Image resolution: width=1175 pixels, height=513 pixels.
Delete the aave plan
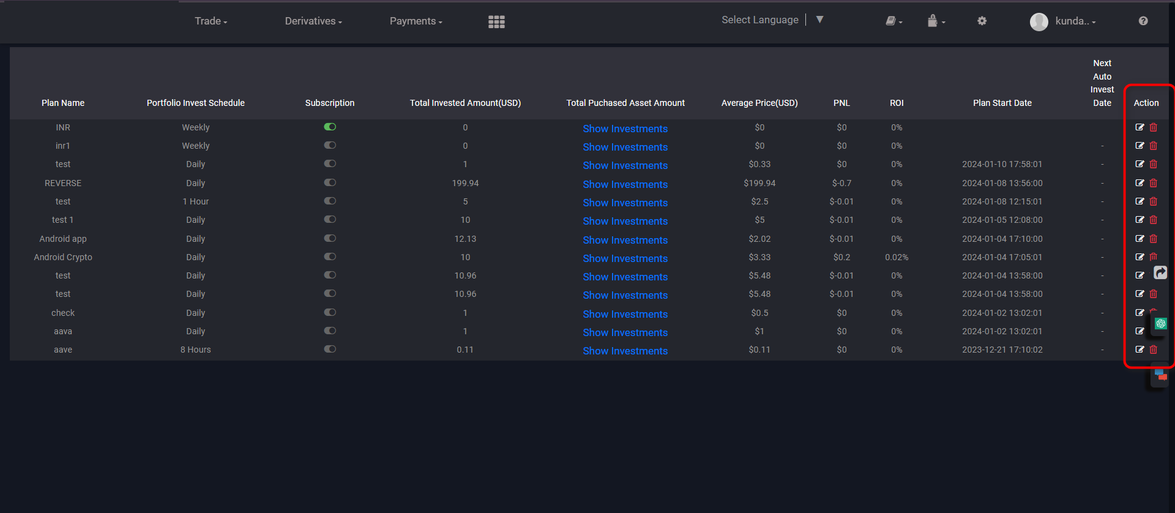[1154, 350]
